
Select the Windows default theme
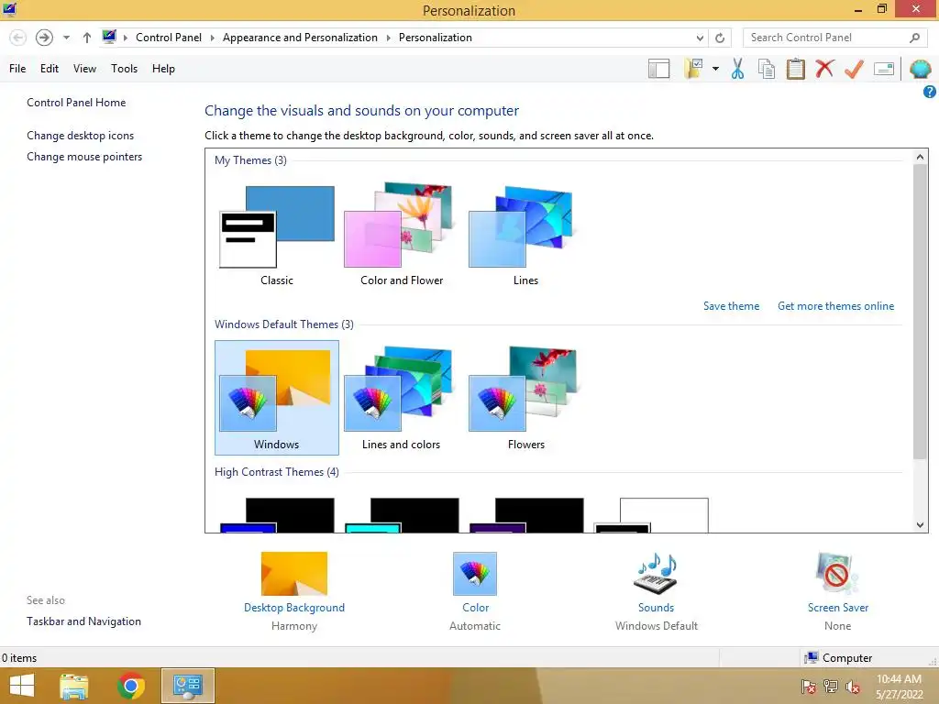pos(277,398)
